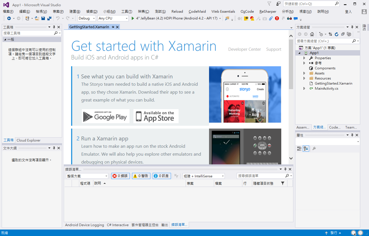Image resolution: width=369 pixels, height=236 pixels.
Task: Click the wrench Property Pages icon
Action: [x=314, y=149]
